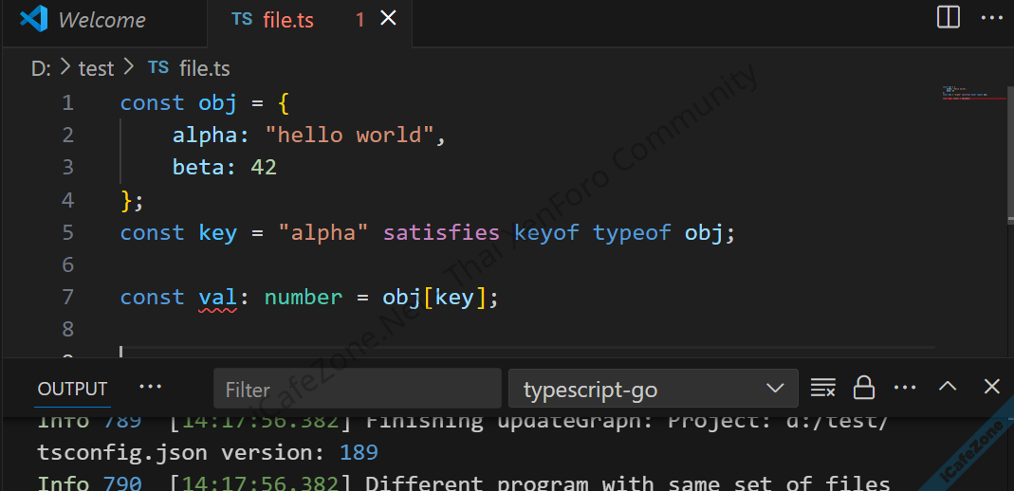
Task: Click the keyof keyword on line 5
Action: coord(546,232)
